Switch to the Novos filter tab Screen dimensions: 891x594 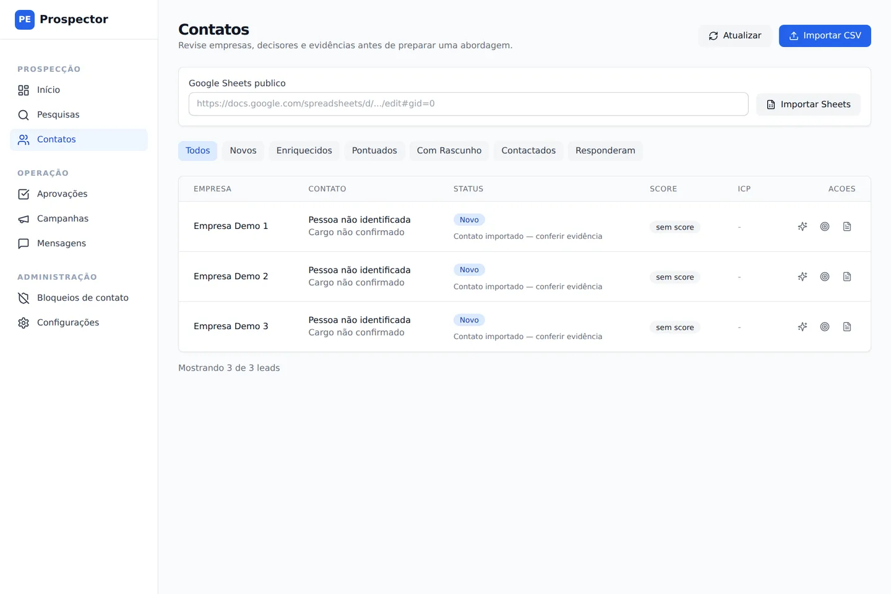click(243, 151)
